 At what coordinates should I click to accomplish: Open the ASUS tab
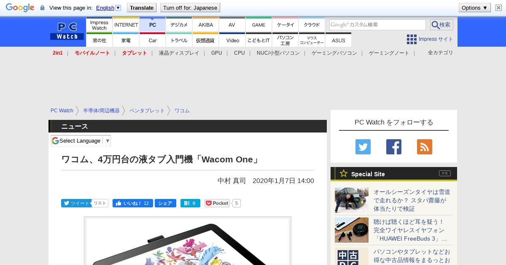(x=339, y=40)
